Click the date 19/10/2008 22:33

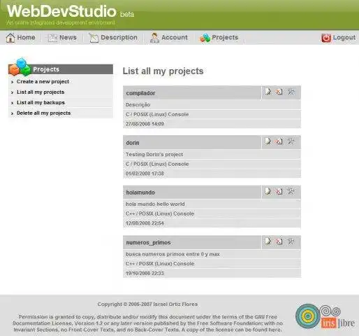point(145,273)
